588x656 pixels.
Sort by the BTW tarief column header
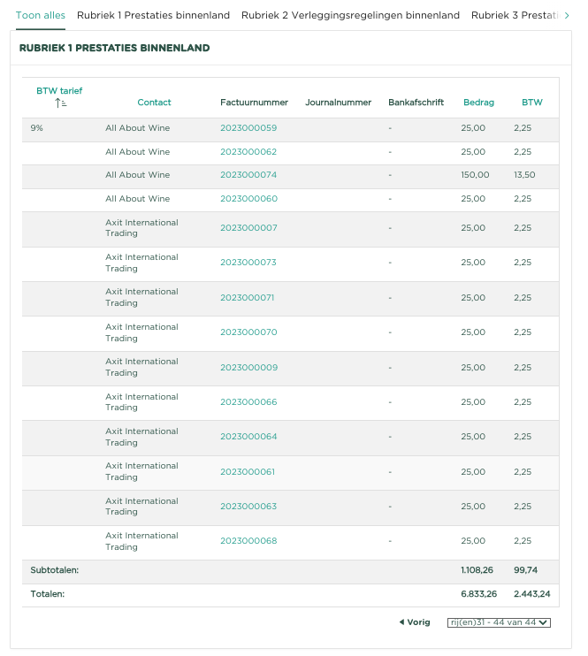click(x=59, y=90)
